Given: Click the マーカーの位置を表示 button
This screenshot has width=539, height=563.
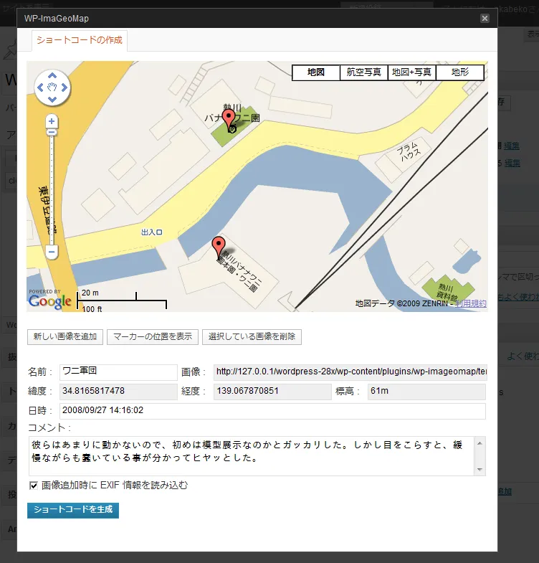Looking at the screenshot, I should 153,337.
